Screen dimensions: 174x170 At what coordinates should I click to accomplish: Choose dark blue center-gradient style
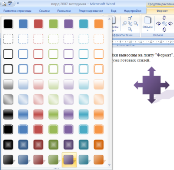23,144
